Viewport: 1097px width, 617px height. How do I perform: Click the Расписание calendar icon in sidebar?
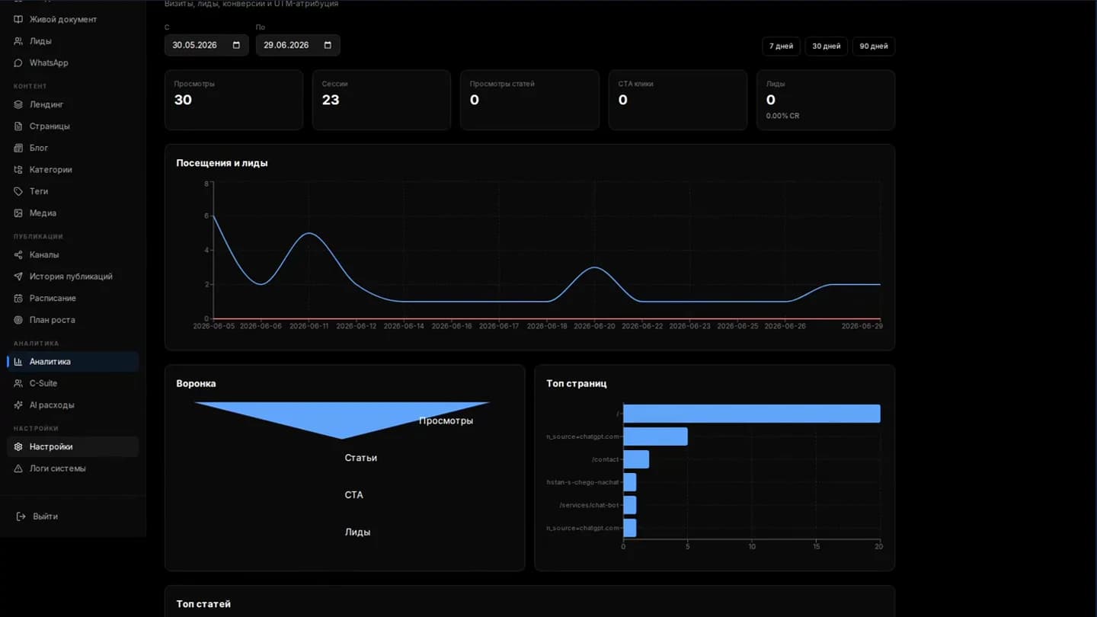pyautogui.click(x=18, y=298)
